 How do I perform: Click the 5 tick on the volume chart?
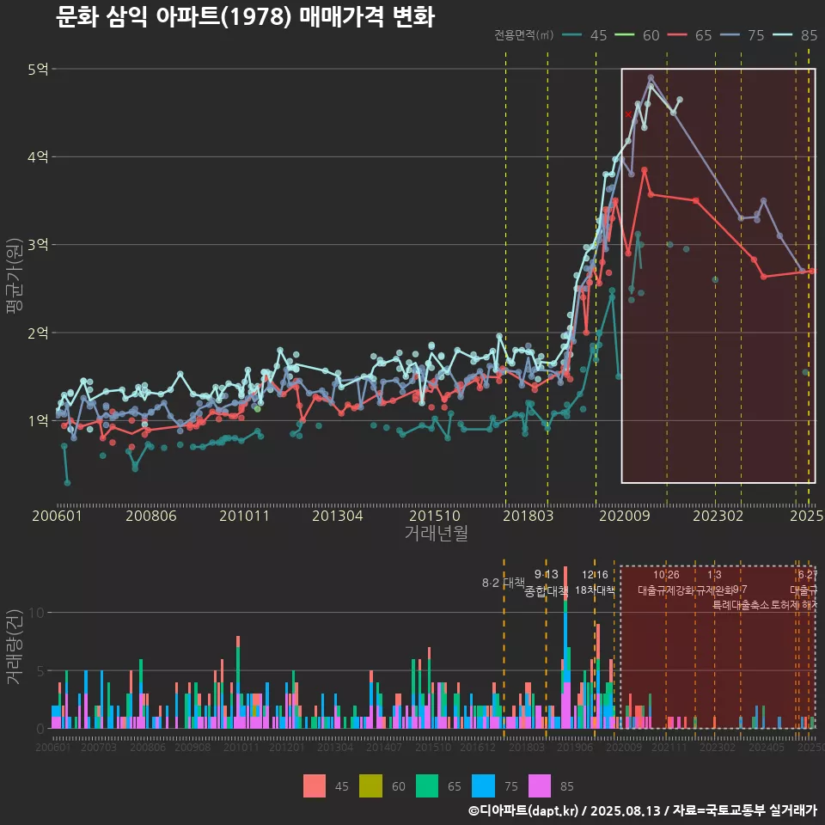40,671
